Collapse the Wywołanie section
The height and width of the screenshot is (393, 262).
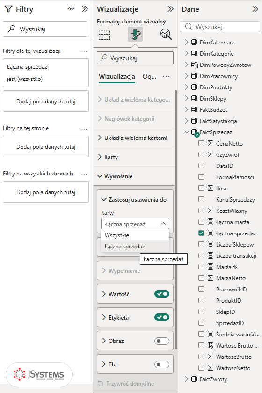(134, 176)
